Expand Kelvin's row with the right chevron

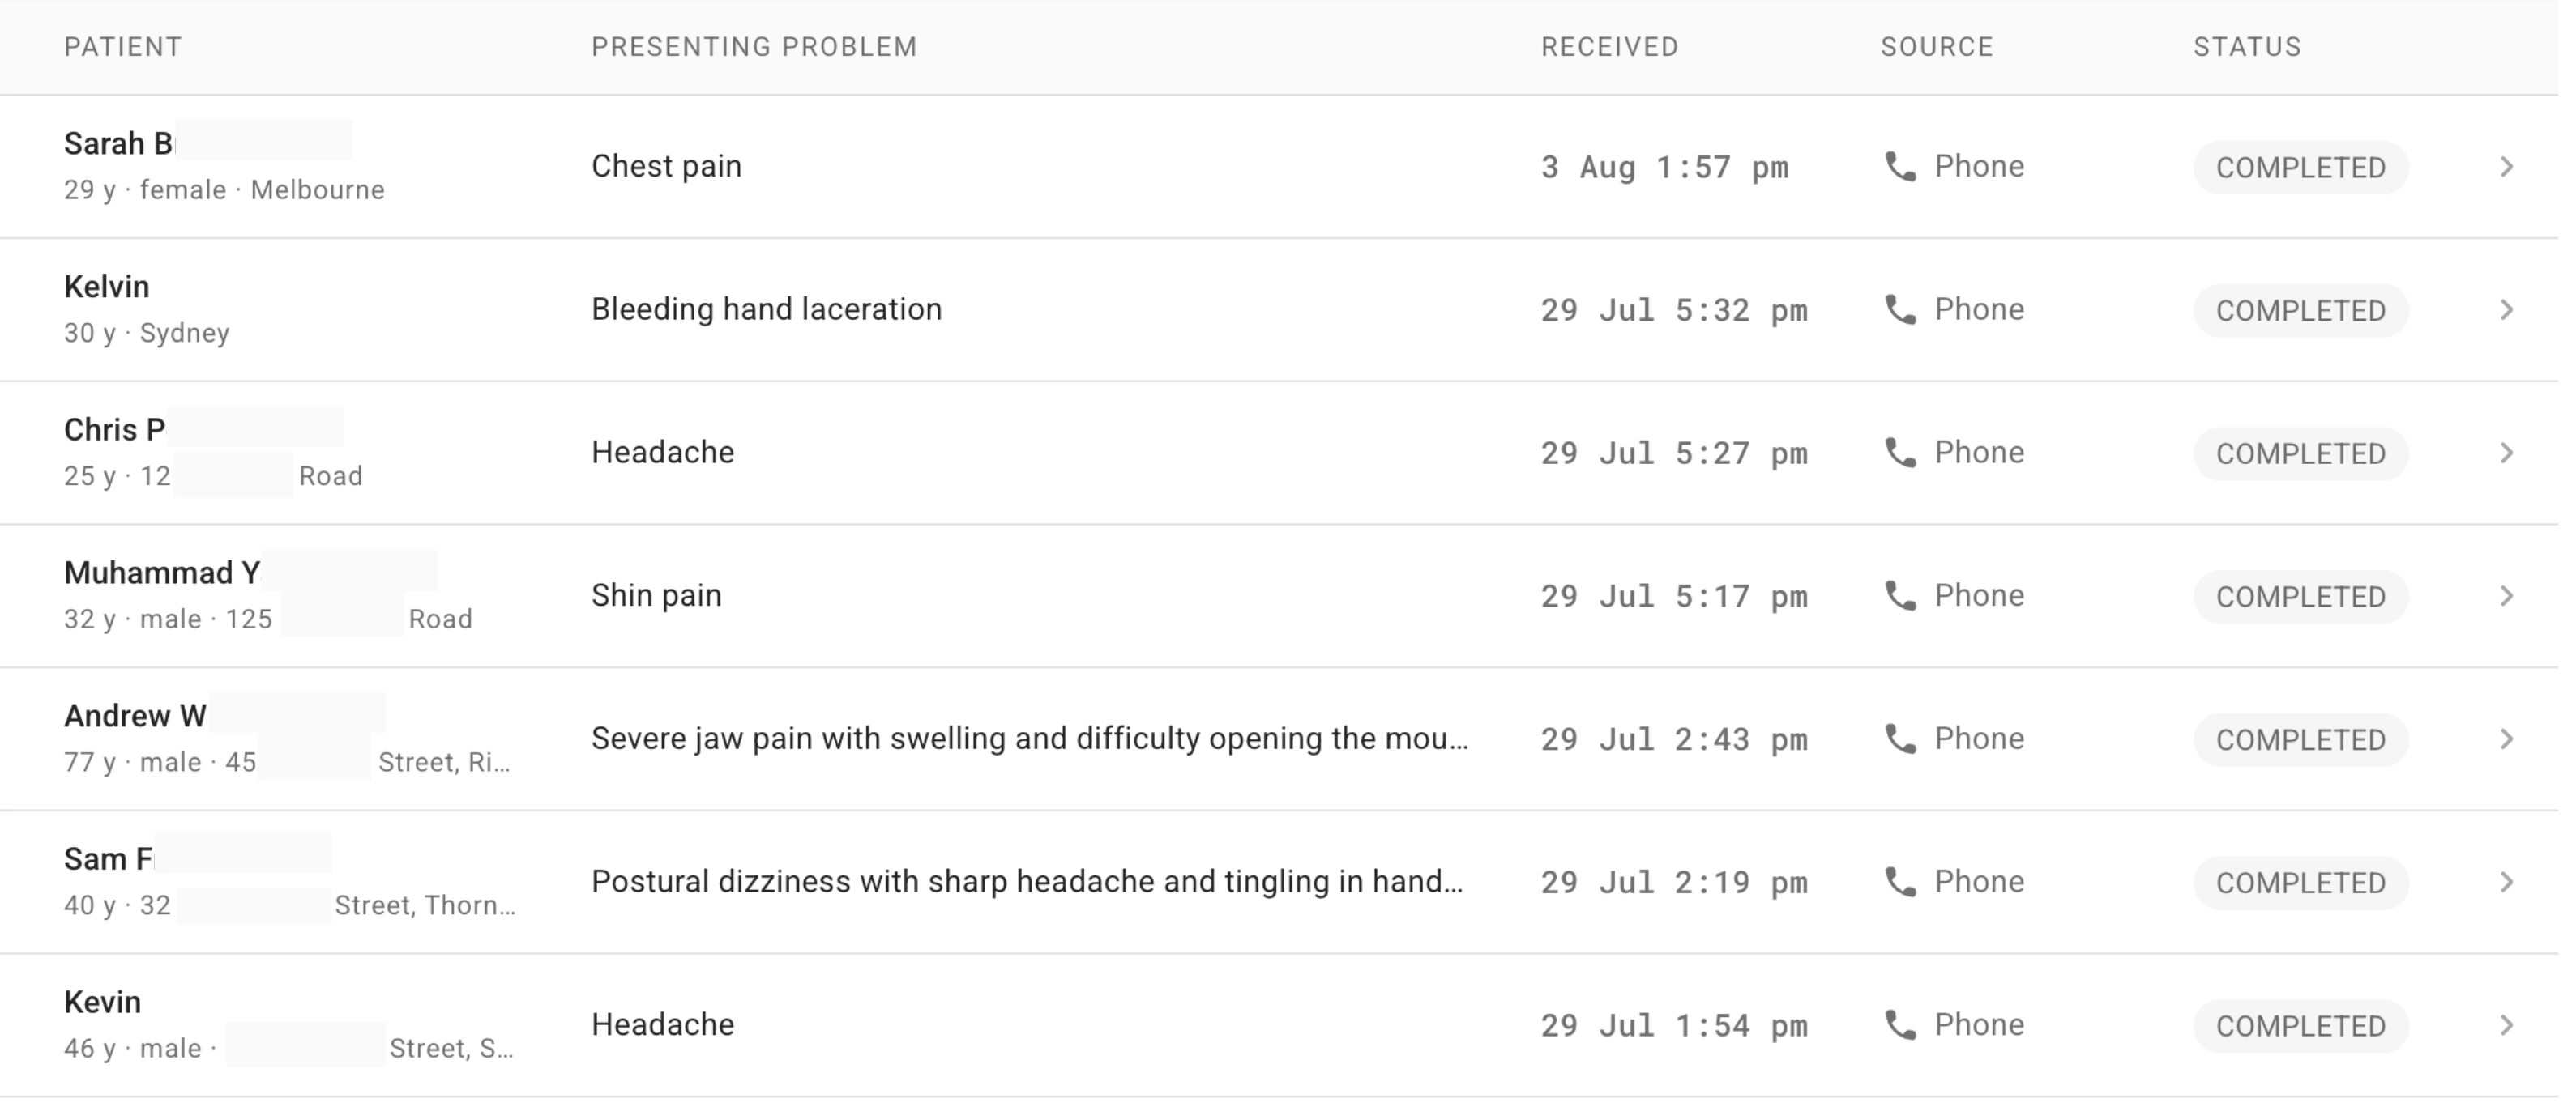[x=2506, y=309]
